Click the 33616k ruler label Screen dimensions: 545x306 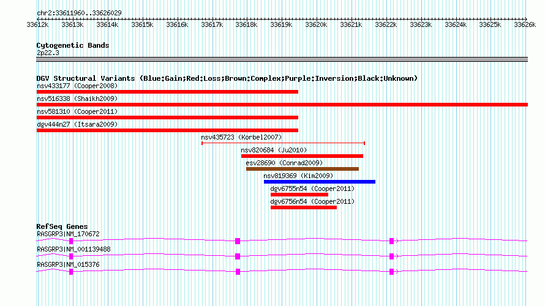click(x=177, y=24)
